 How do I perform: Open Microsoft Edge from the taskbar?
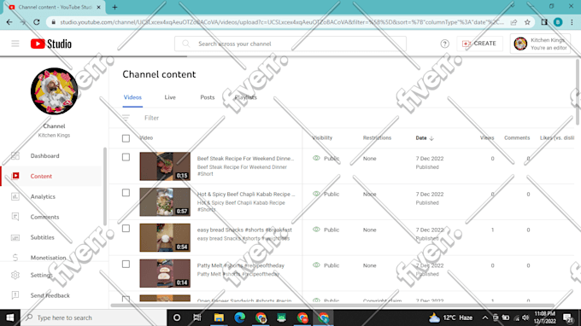point(240,317)
